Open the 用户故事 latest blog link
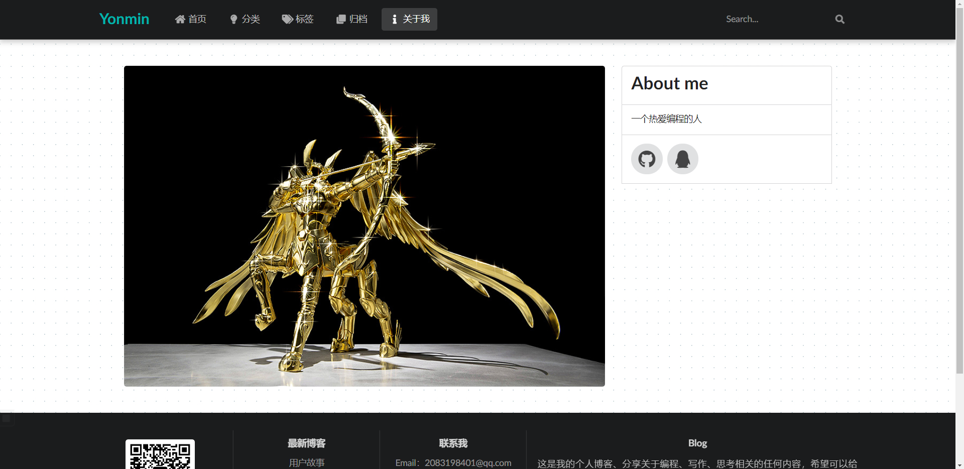This screenshot has height=469, width=964. (306, 462)
